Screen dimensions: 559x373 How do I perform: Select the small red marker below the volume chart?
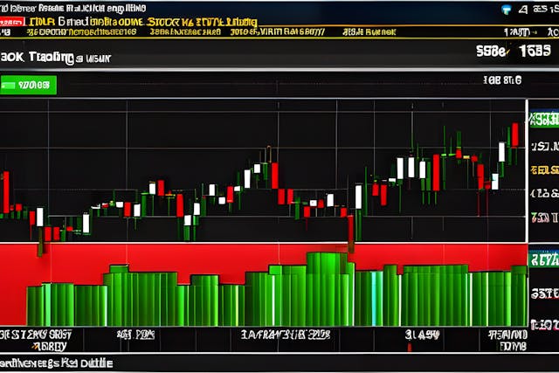click(410, 347)
